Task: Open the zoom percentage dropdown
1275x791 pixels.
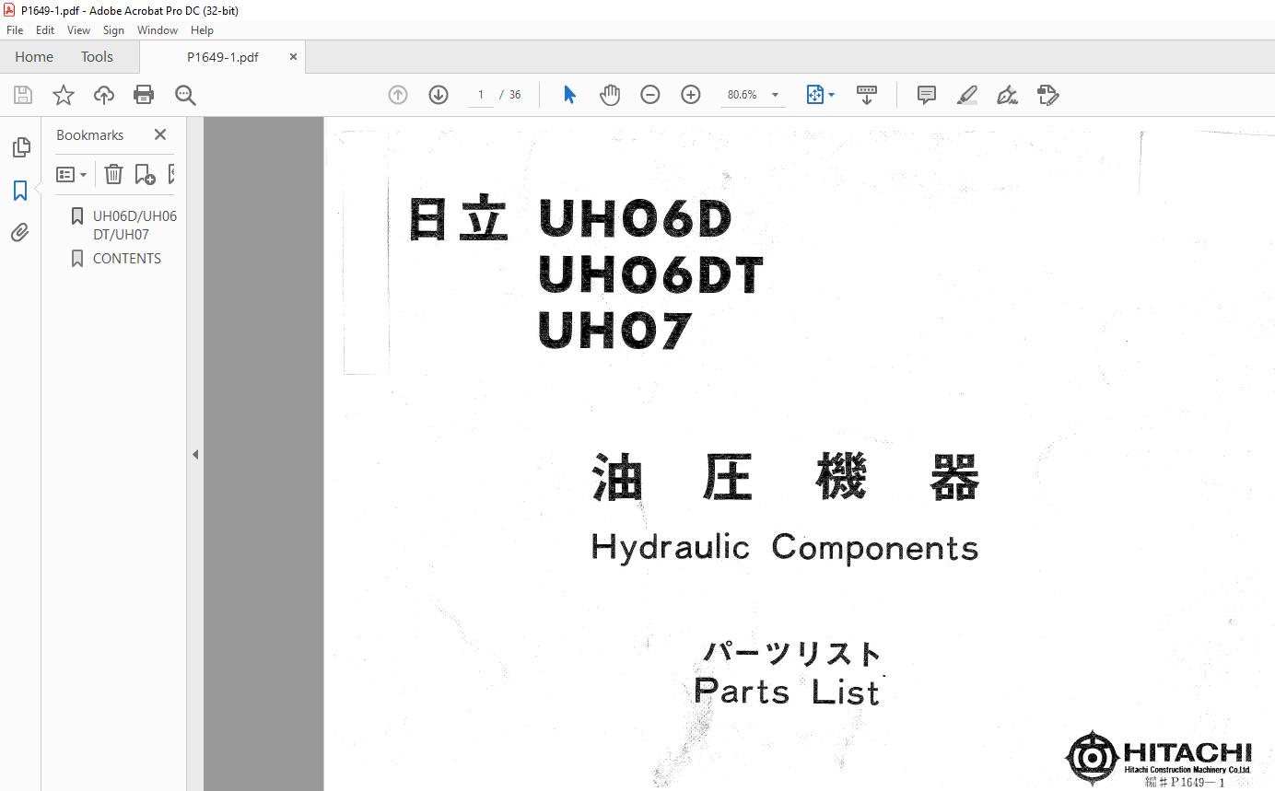Action: (775, 95)
